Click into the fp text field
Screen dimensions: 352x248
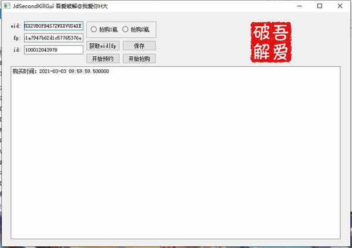tap(53, 38)
